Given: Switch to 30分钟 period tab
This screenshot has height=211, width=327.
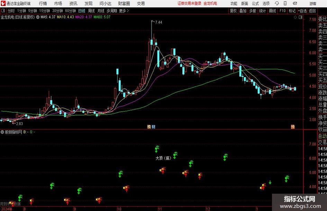Looking at the screenshot, I should [57, 11].
